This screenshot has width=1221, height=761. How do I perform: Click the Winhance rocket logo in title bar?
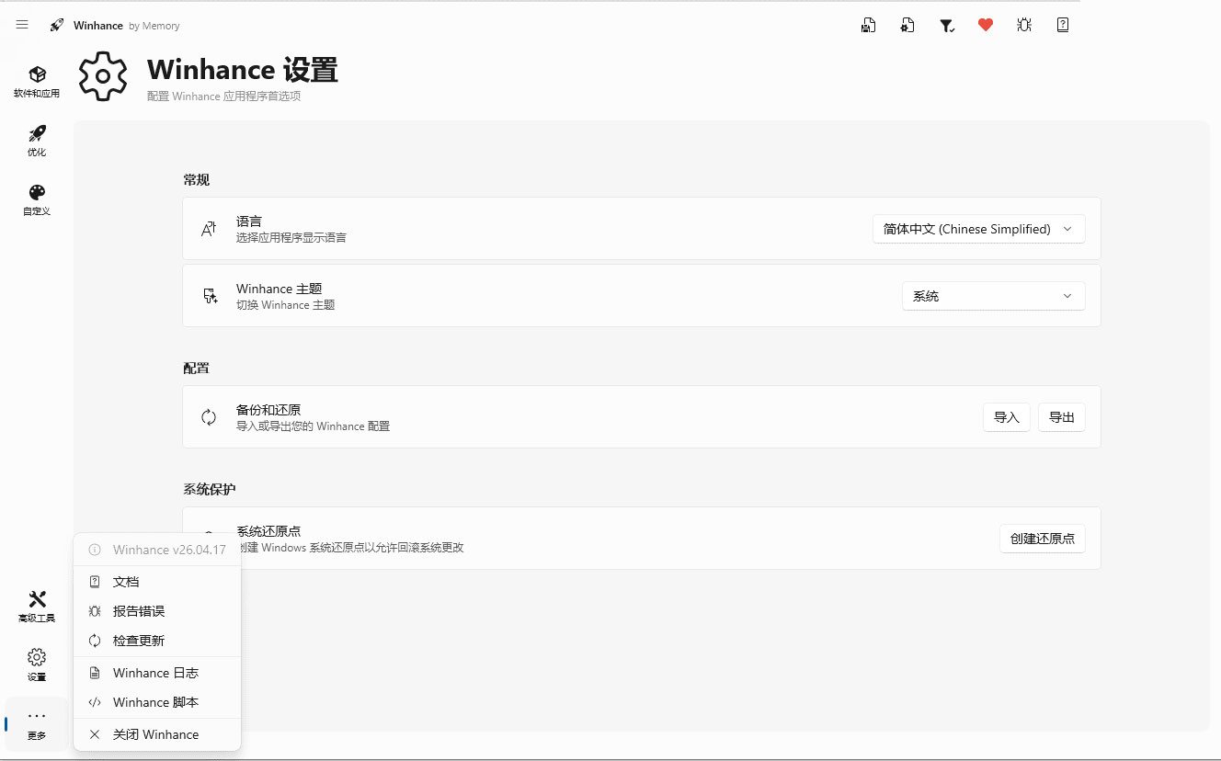[x=57, y=25]
